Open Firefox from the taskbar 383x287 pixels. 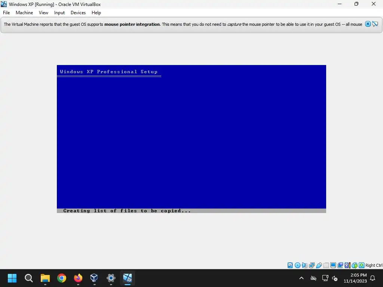(78, 278)
